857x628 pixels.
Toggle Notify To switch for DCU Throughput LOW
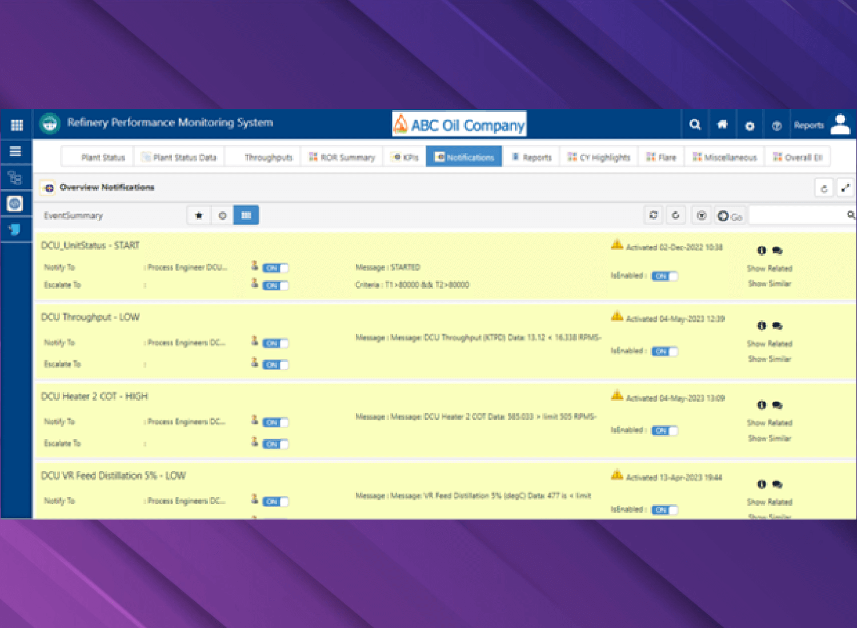(275, 343)
